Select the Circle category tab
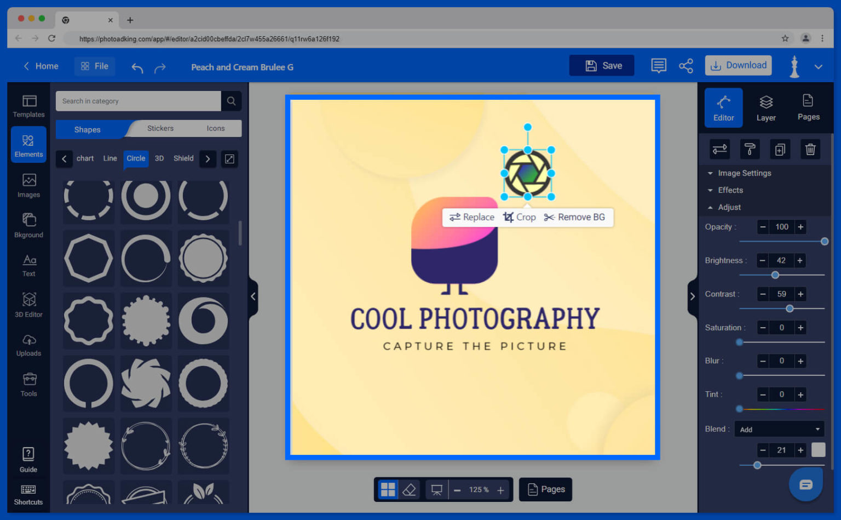This screenshot has width=841, height=520. (136, 158)
